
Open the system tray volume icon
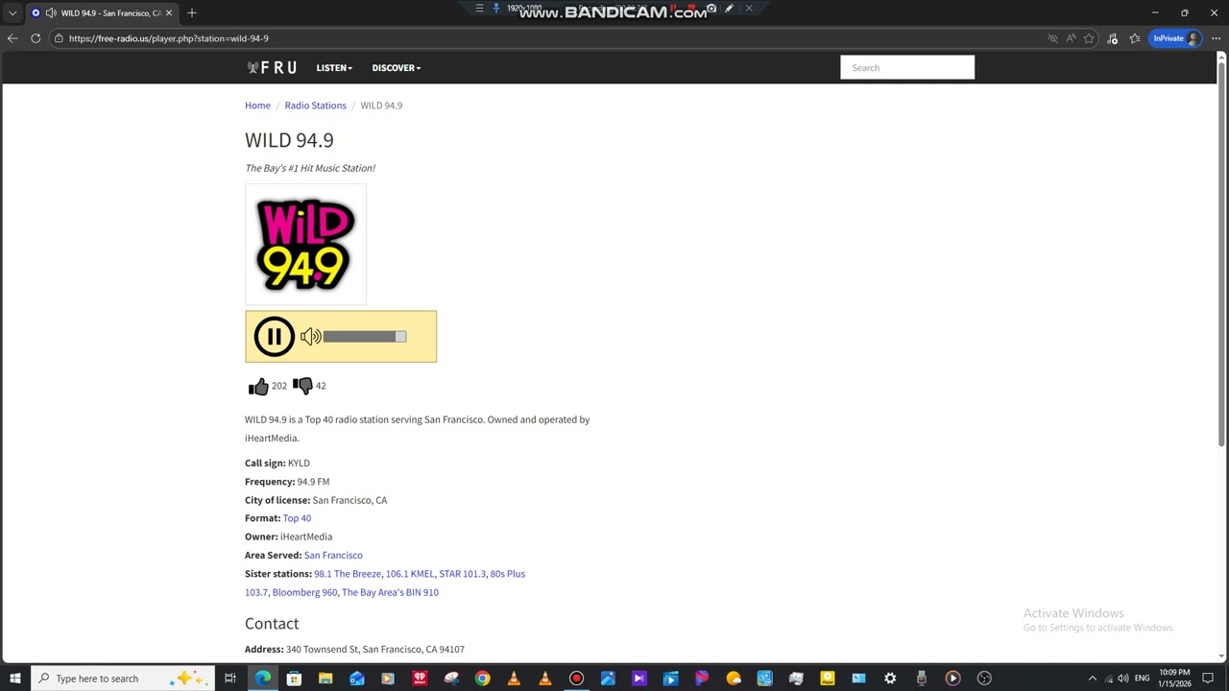[x=1123, y=679]
